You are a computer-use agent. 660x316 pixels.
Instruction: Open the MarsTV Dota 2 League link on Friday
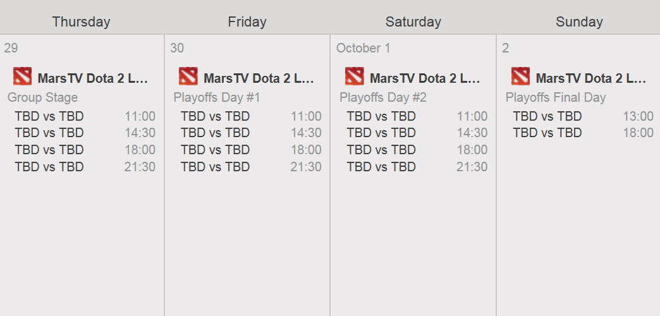coord(259,78)
